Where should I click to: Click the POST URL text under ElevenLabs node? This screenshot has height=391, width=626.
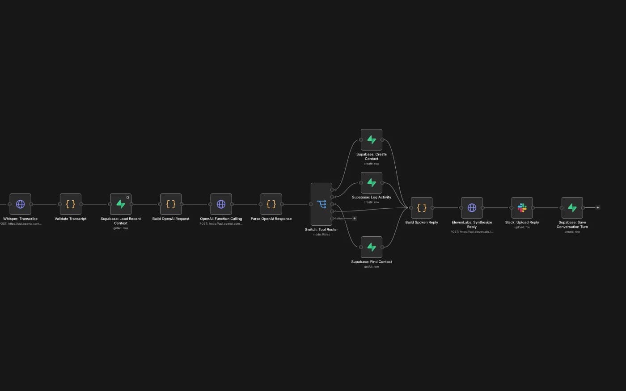pos(472,232)
